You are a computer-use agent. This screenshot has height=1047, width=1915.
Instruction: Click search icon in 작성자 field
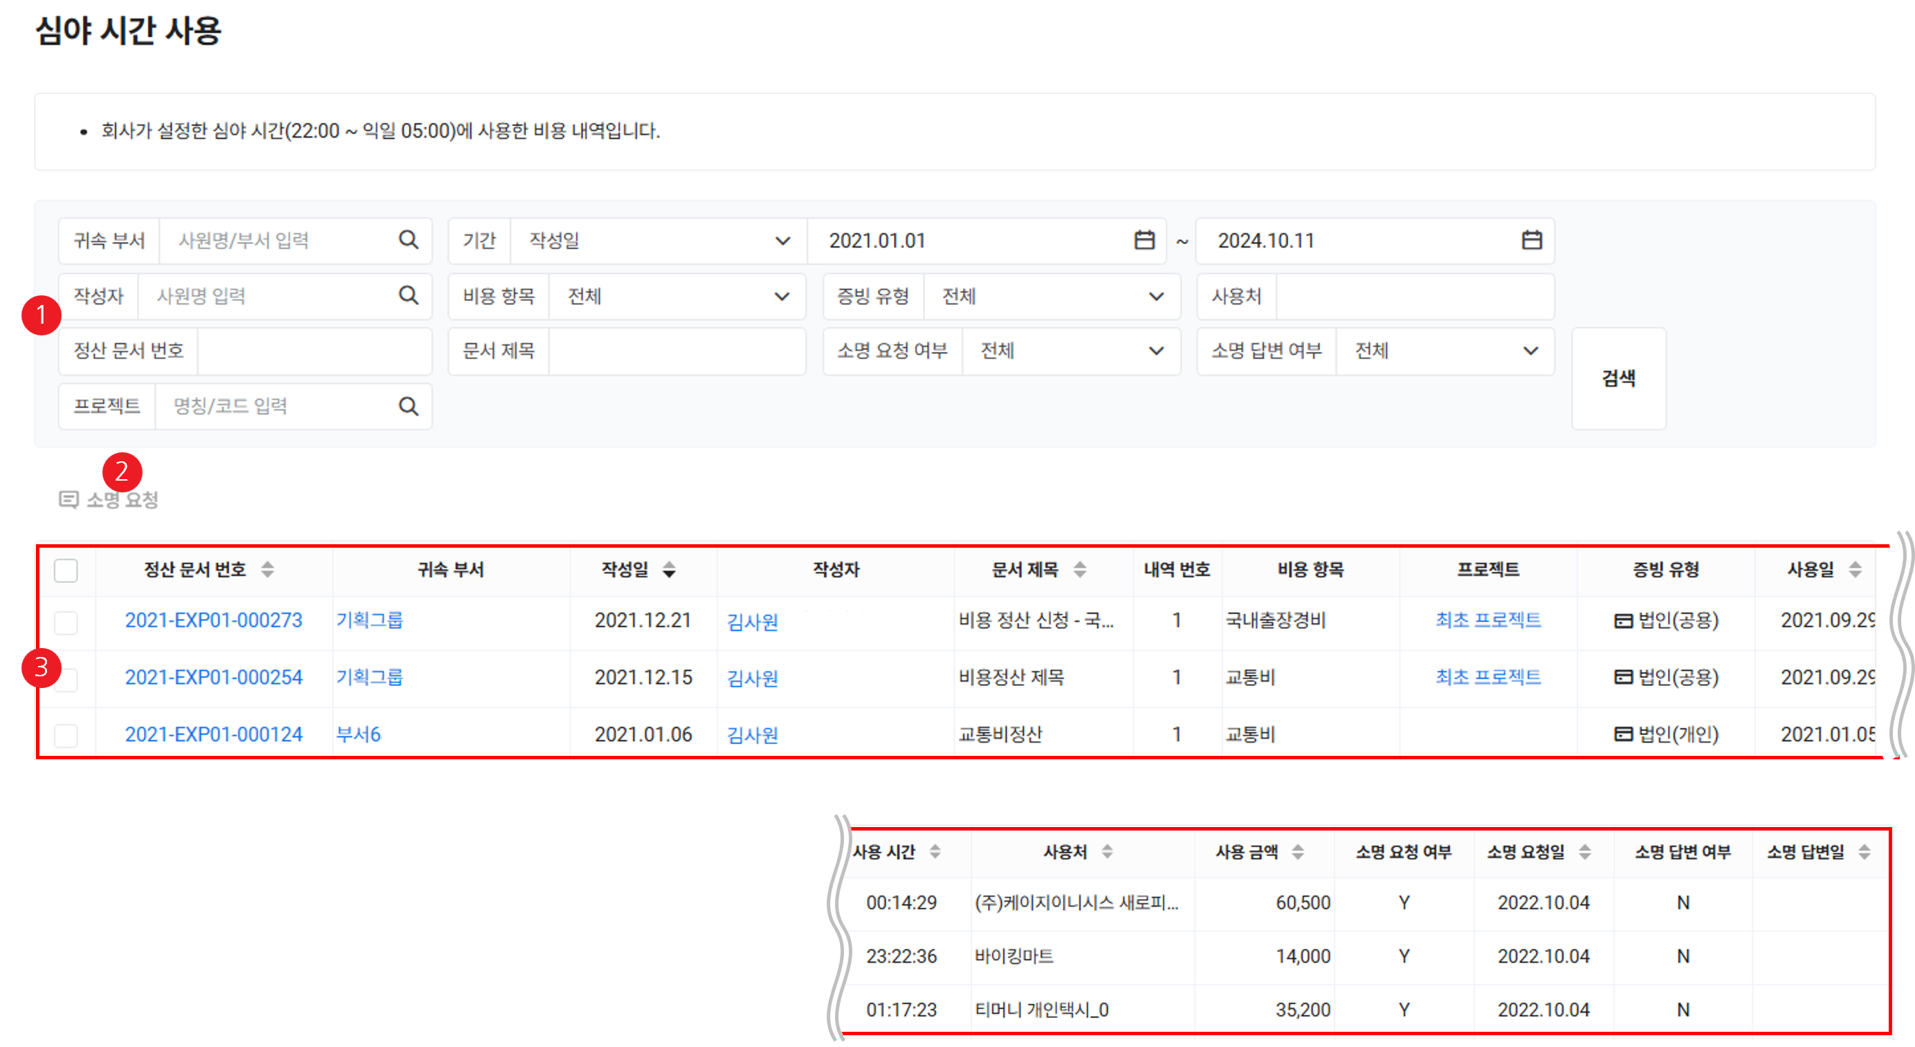tap(408, 296)
